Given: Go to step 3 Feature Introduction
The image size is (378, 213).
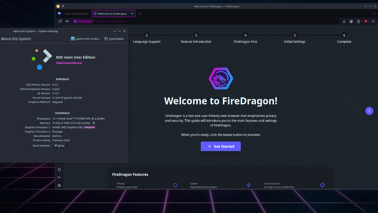Looking at the screenshot, I should click(196, 38).
